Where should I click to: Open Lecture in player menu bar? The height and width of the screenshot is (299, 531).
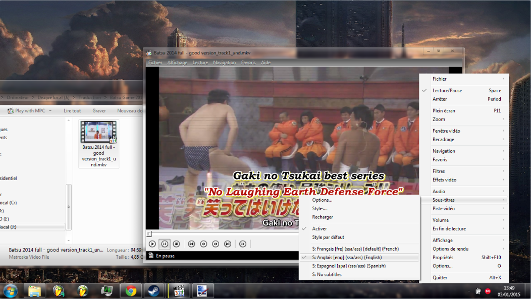200,63
